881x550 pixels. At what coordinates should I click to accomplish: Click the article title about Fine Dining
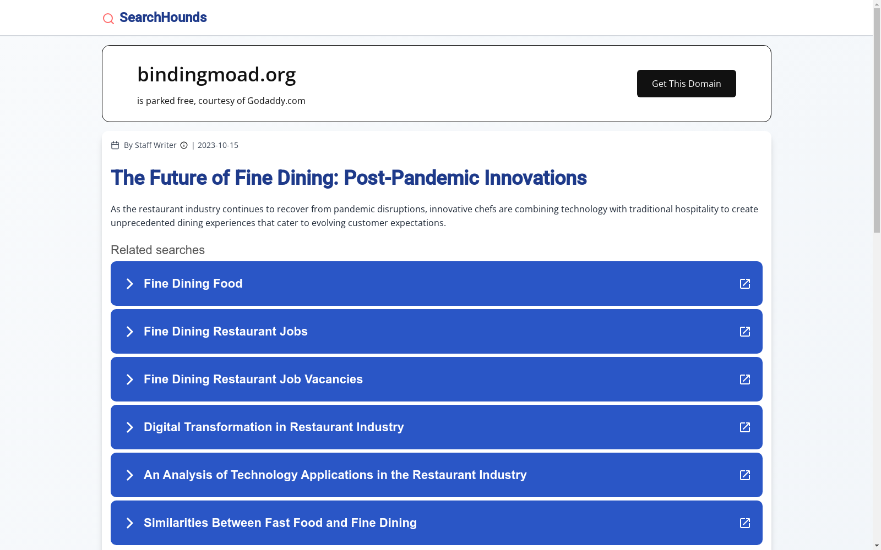coord(349,178)
